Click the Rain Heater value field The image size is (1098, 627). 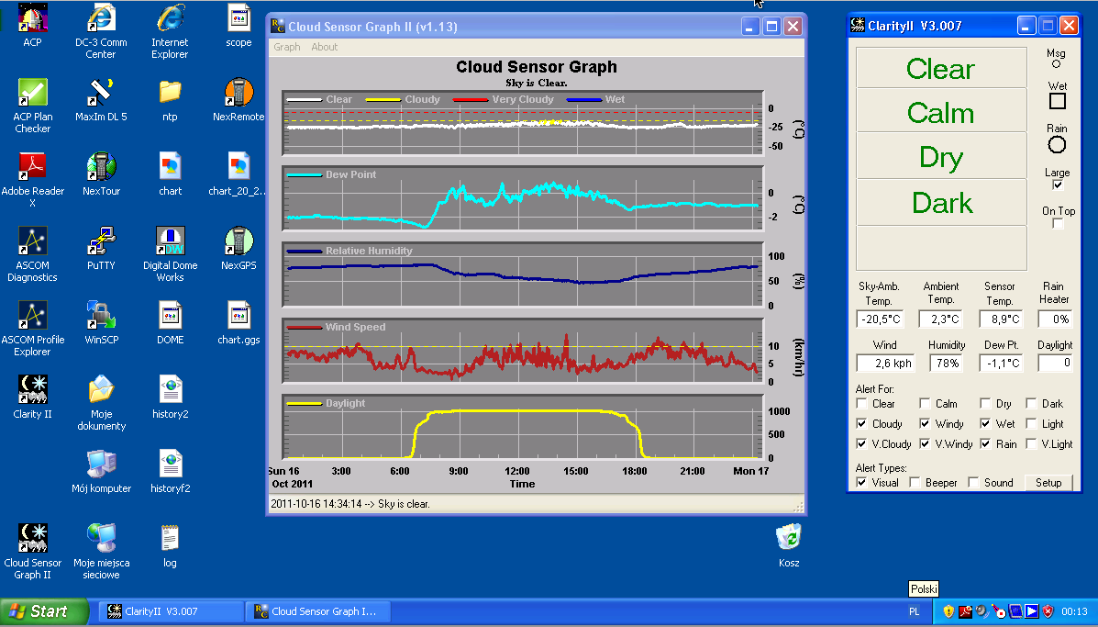point(1055,319)
